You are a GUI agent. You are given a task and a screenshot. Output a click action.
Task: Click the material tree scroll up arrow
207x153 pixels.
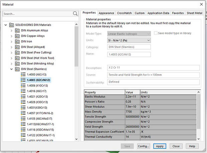click(76, 25)
